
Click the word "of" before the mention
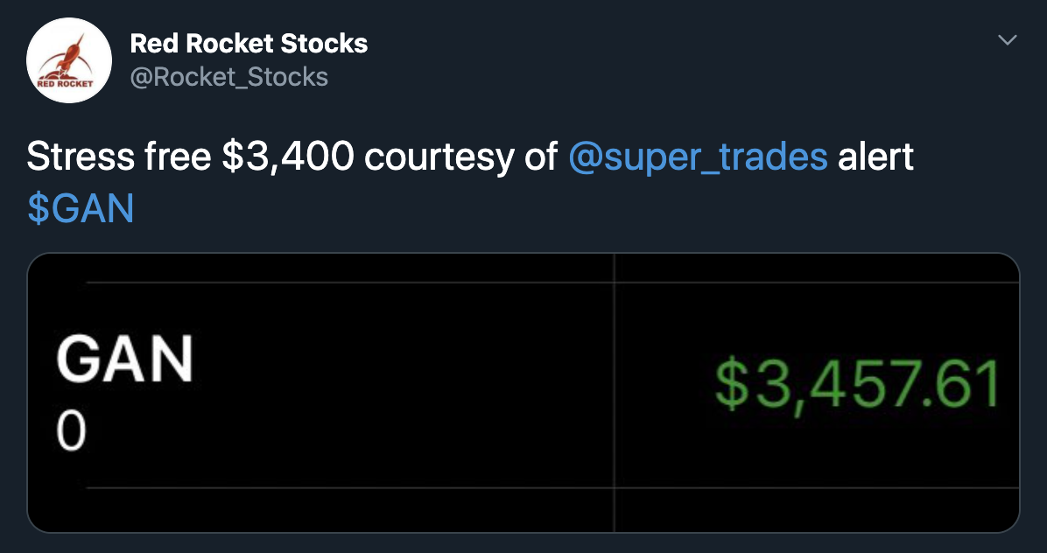[x=538, y=157]
